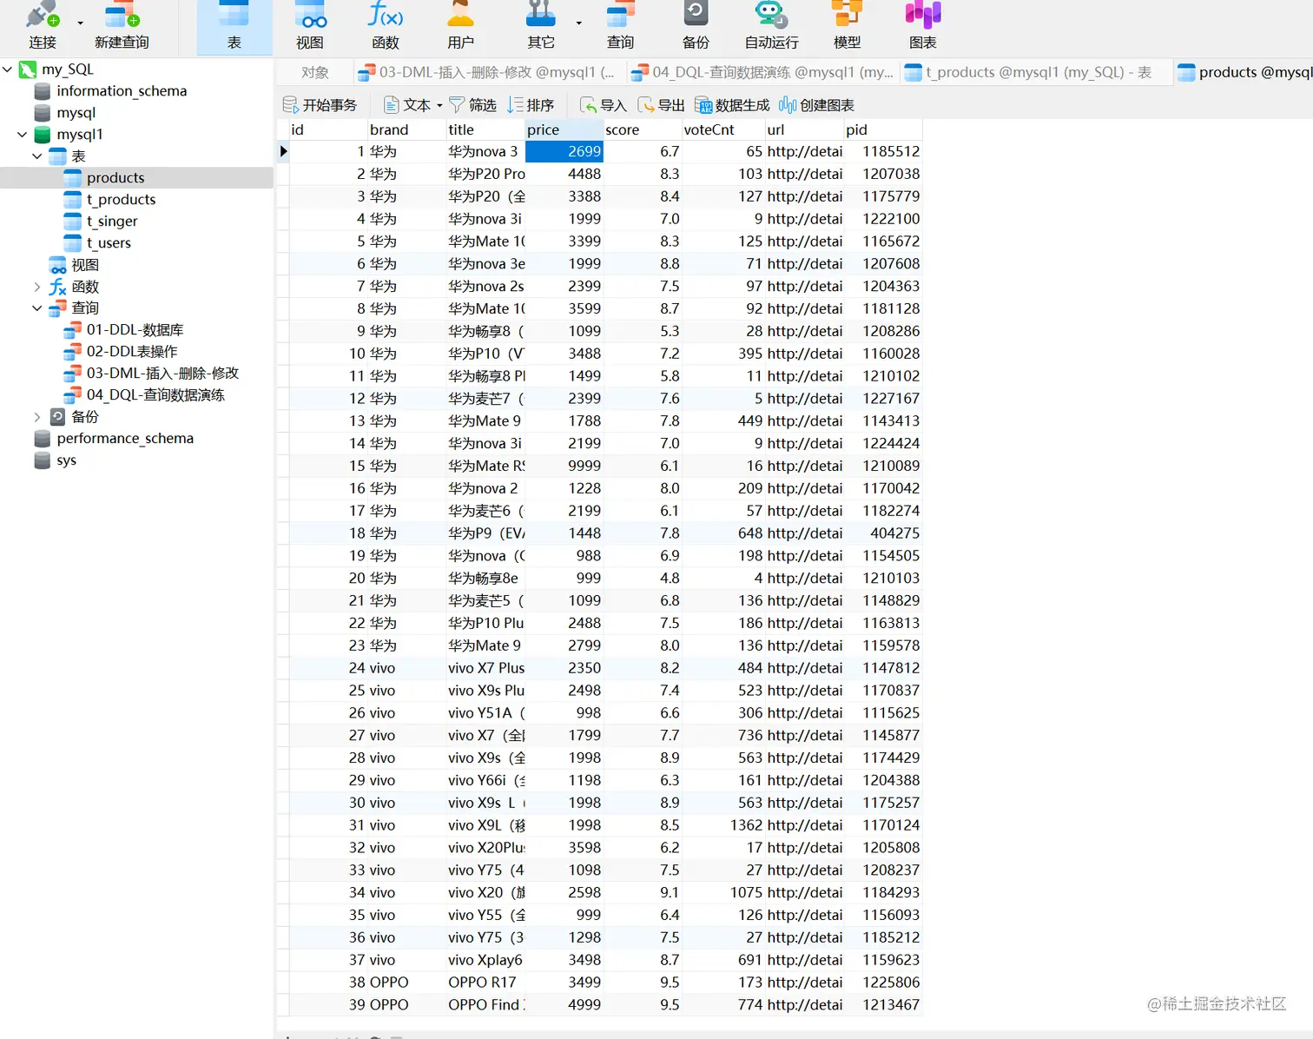Click the title column header
The height and width of the screenshot is (1039, 1313).
pyautogui.click(x=485, y=129)
